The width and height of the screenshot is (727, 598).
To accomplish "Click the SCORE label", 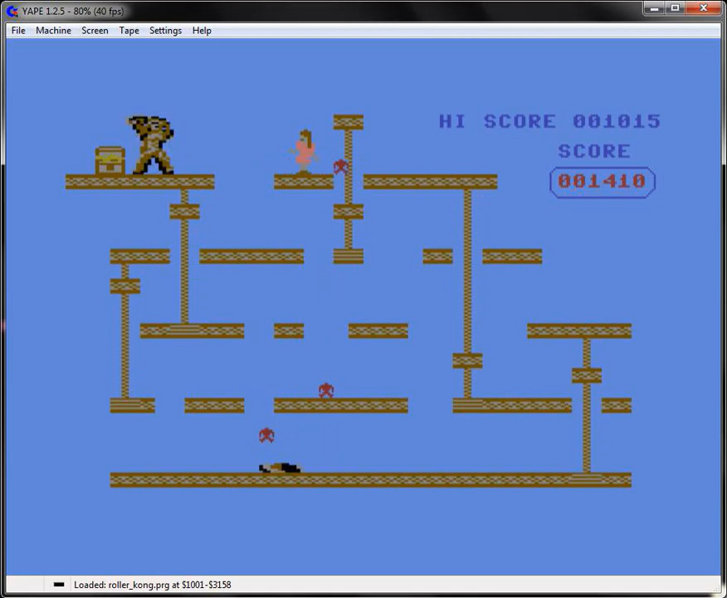I will tap(594, 151).
